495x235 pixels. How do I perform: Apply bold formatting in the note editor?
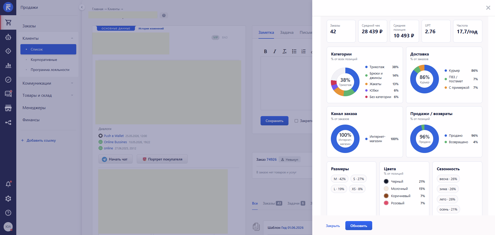[x=265, y=51]
